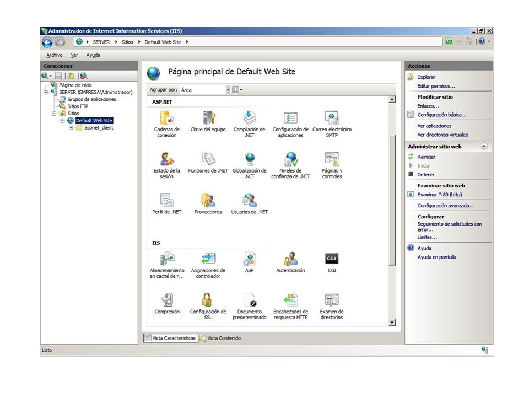Open Configuración básica link
The image size is (529, 397).
tap(442, 115)
